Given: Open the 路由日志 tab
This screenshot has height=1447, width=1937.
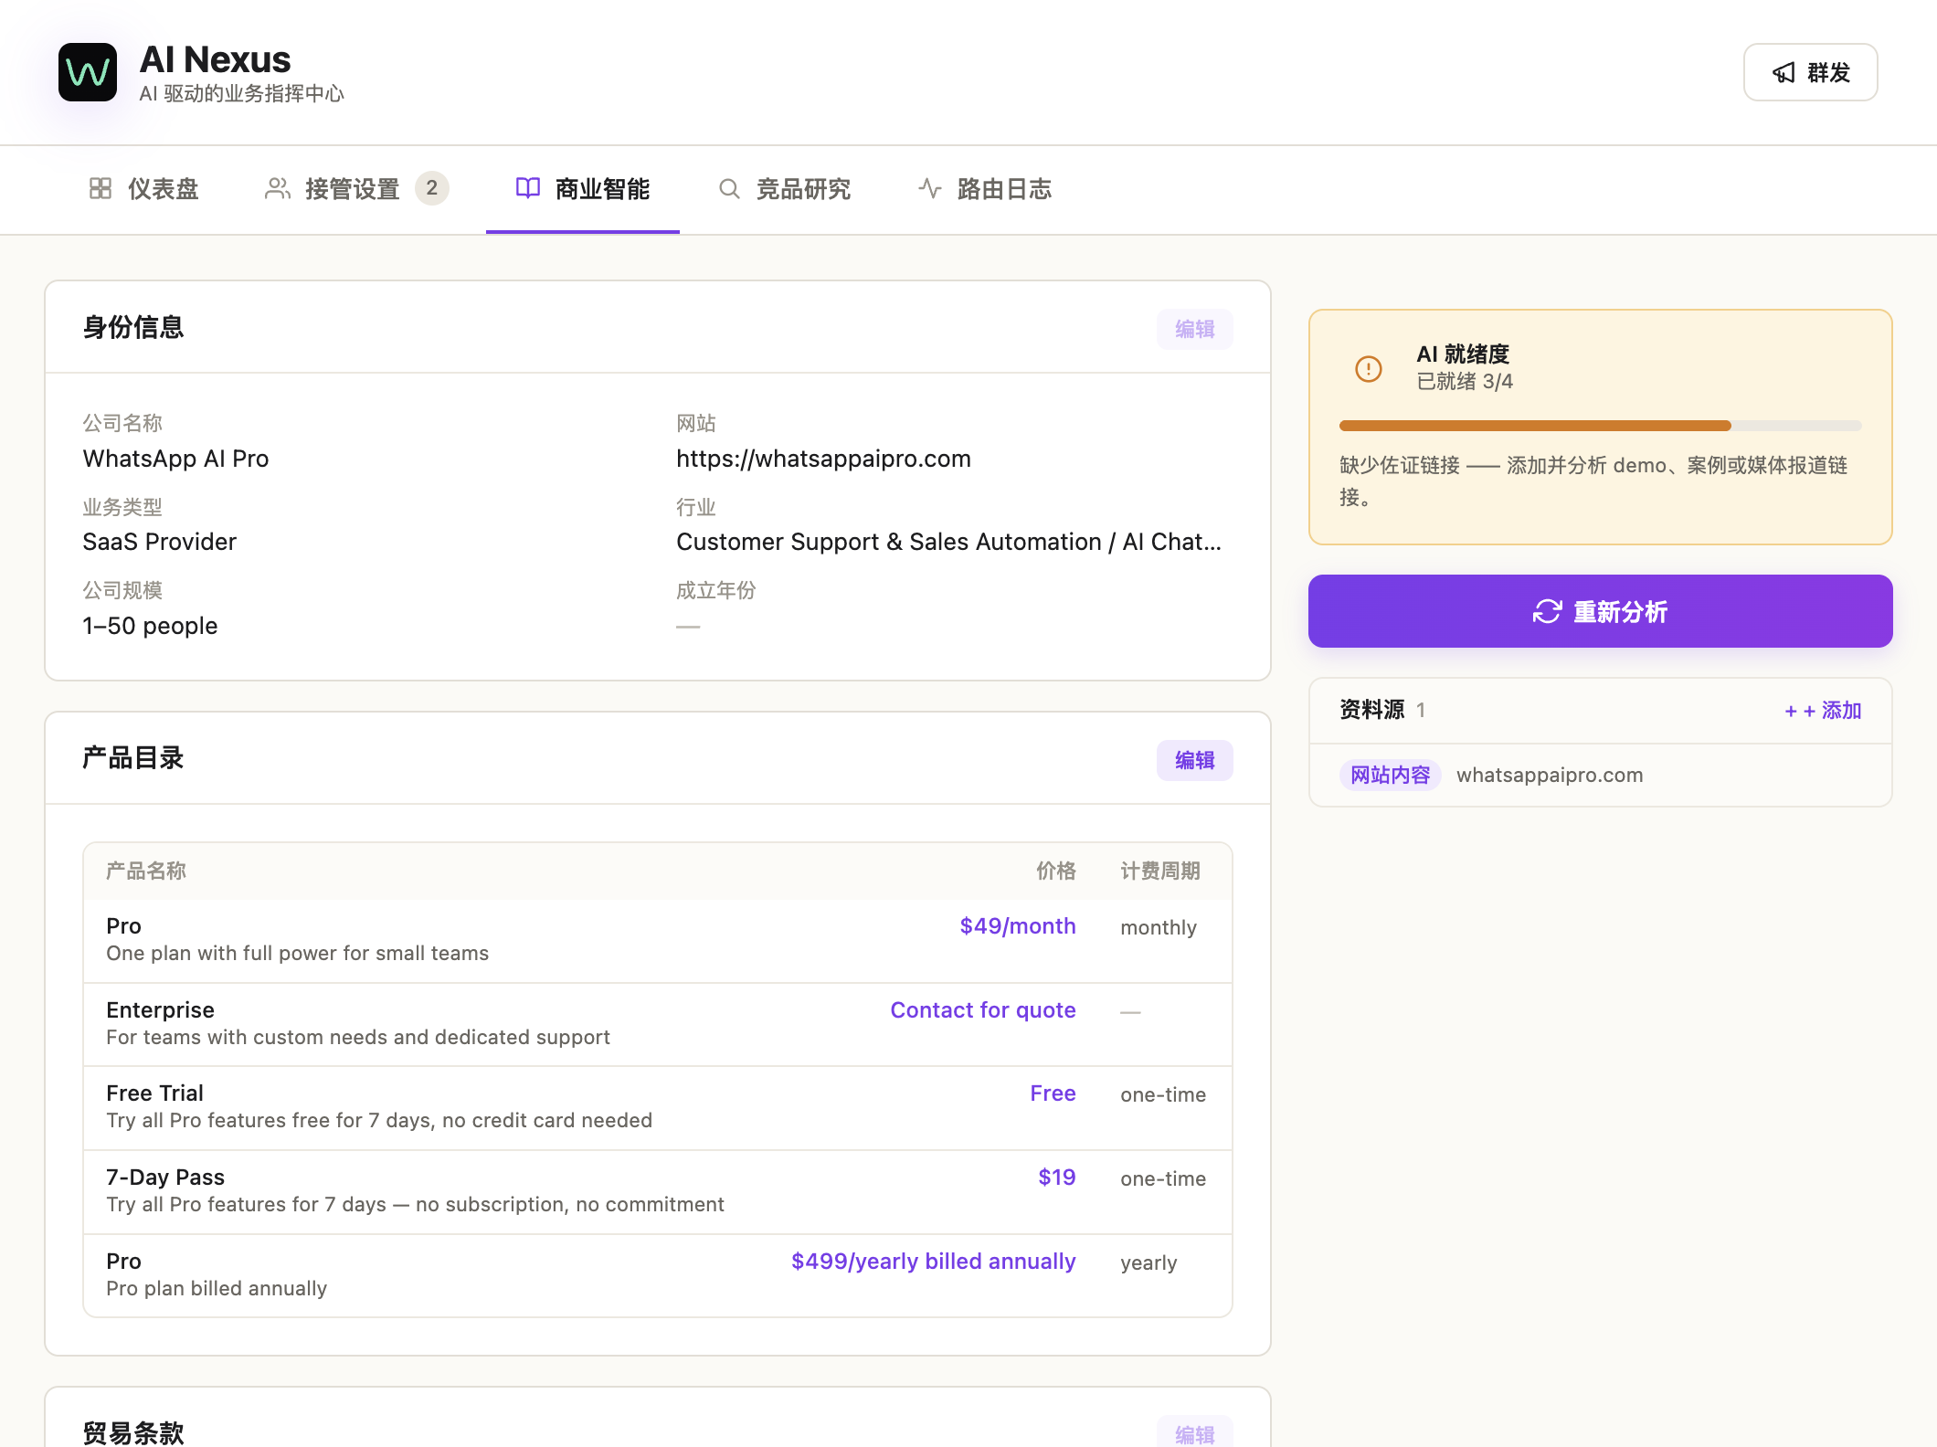Looking at the screenshot, I should pyautogui.click(x=985, y=189).
